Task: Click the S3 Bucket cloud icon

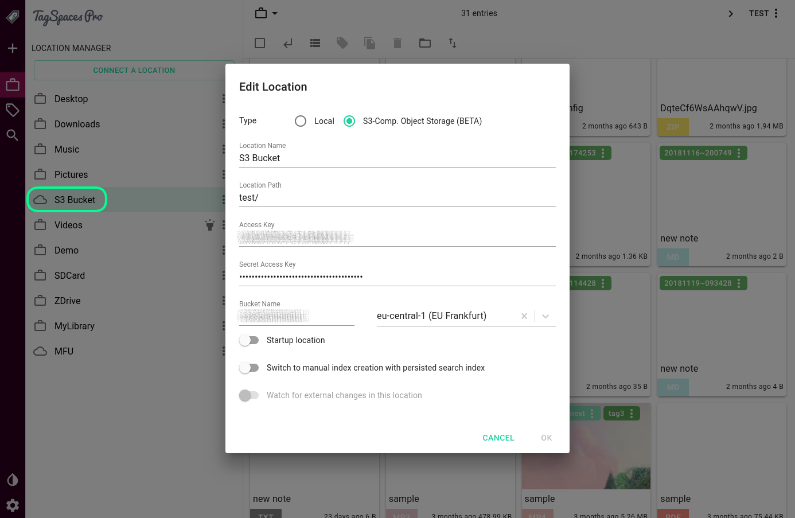Action: click(40, 200)
